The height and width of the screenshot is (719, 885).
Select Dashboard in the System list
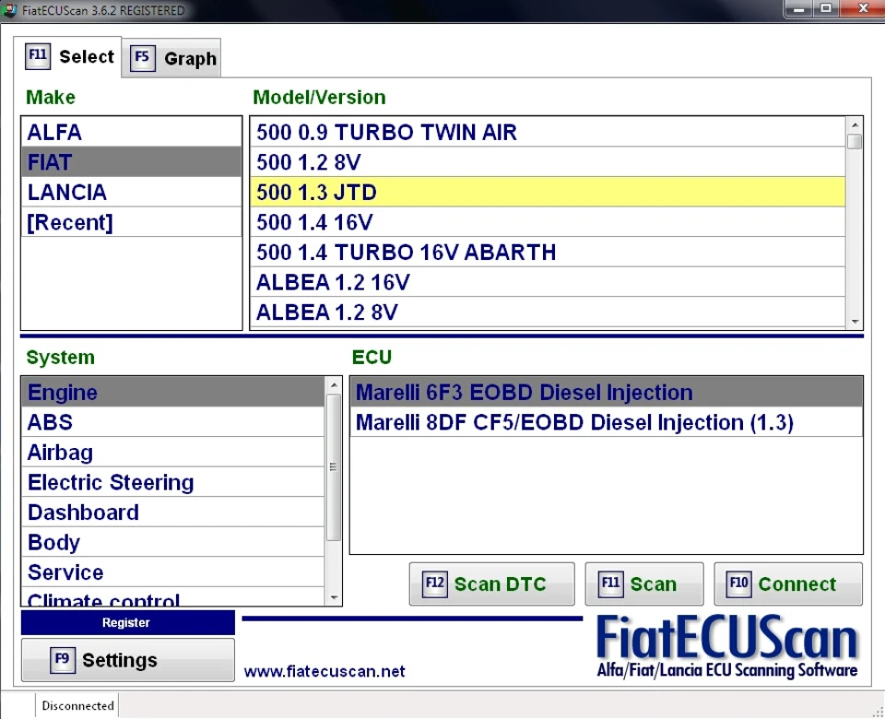pos(172,512)
